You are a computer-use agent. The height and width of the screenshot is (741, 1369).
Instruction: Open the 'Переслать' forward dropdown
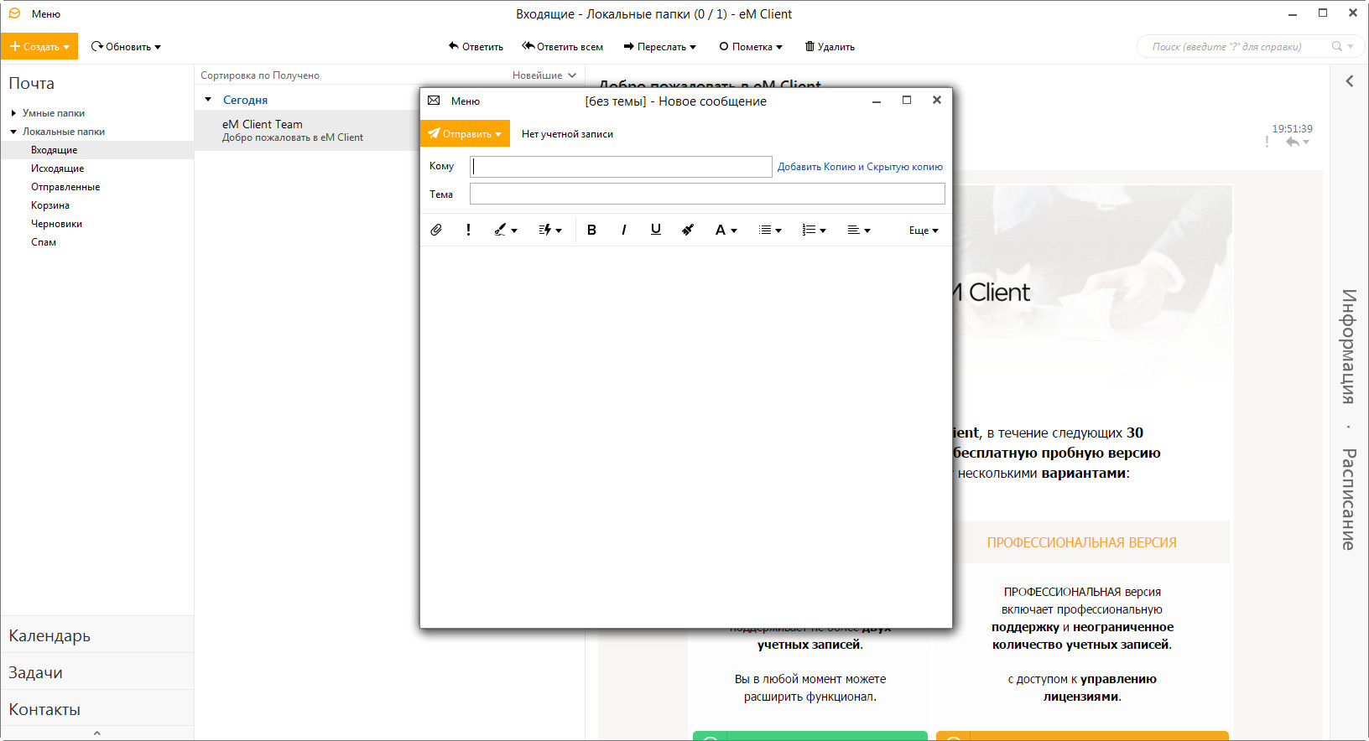(x=659, y=47)
